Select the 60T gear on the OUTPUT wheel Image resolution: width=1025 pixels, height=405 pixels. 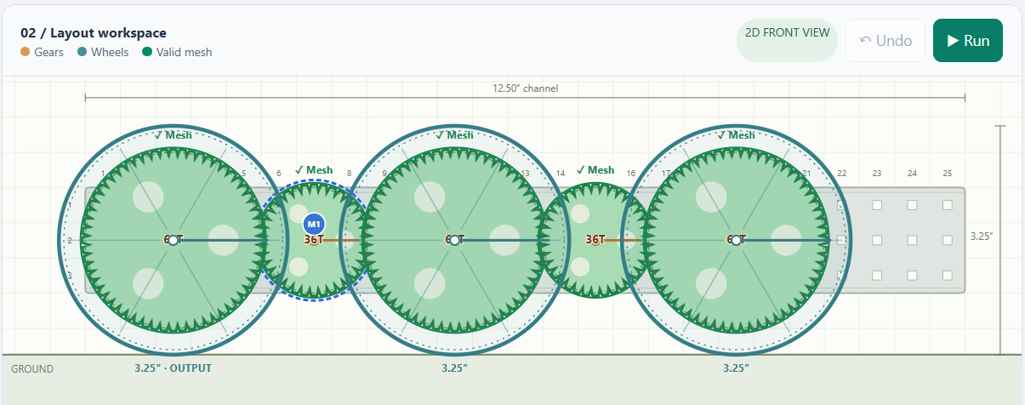(x=173, y=241)
